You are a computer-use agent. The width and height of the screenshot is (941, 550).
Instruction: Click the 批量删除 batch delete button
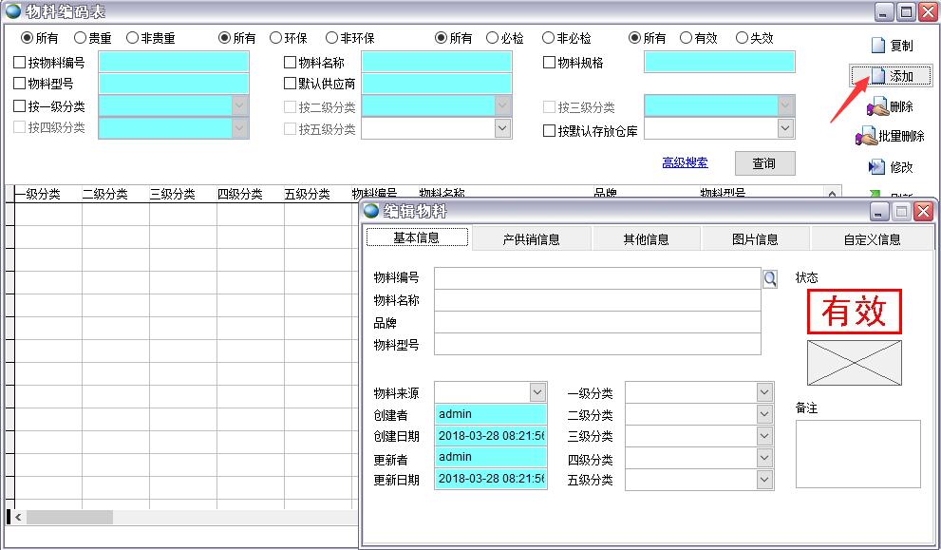tap(890, 137)
